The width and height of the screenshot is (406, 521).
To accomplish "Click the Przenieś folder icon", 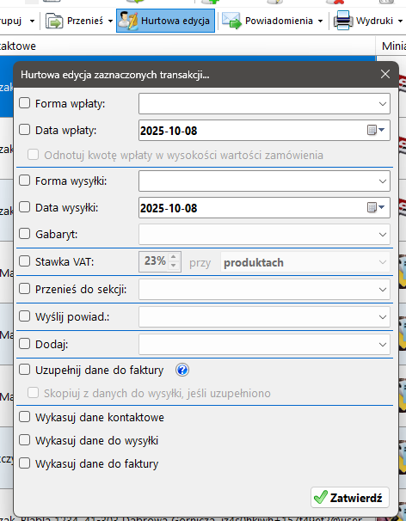I will (x=54, y=21).
